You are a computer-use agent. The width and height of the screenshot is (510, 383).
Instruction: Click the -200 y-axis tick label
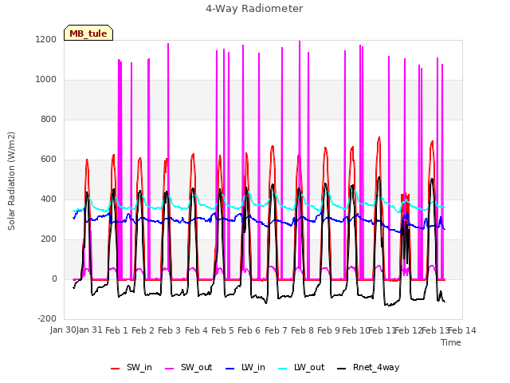47,319
